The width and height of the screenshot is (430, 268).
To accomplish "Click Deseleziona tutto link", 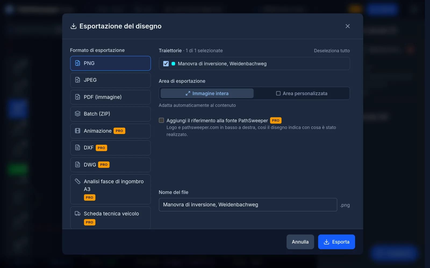I will [332, 51].
